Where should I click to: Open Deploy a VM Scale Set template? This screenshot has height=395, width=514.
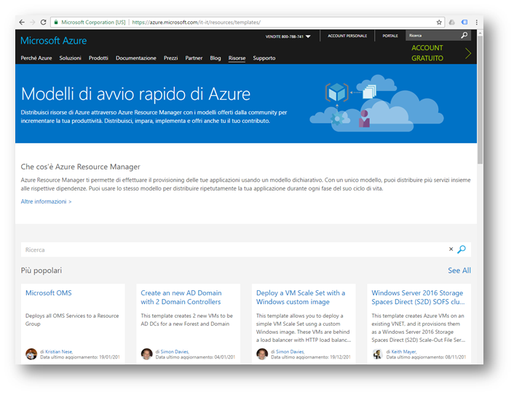pos(301,297)
